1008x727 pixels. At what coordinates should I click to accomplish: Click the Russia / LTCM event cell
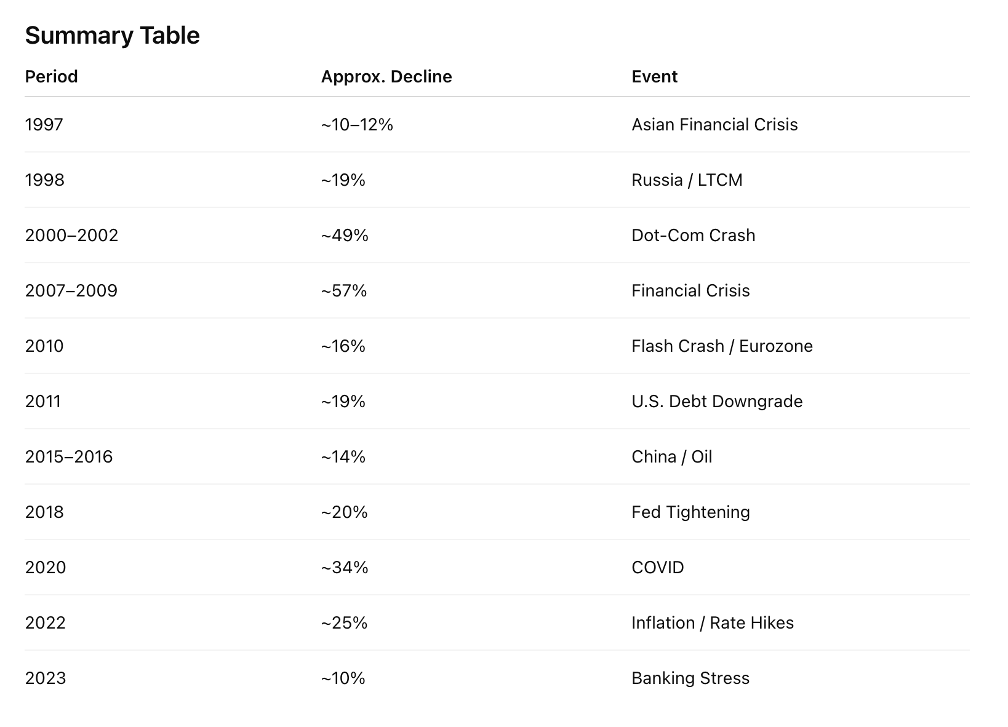687,180
